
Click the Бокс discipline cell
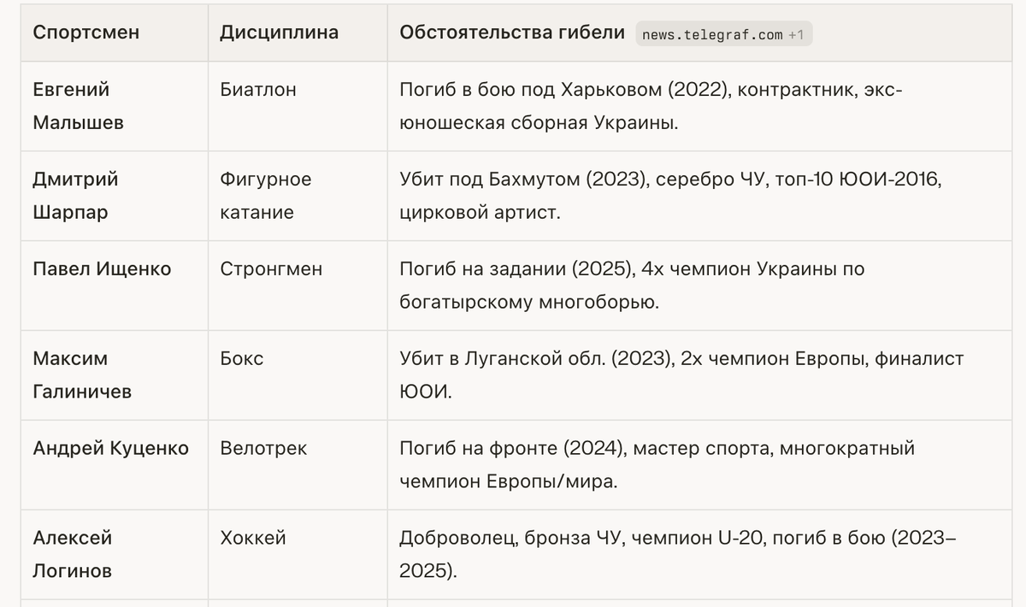(241, 359)
